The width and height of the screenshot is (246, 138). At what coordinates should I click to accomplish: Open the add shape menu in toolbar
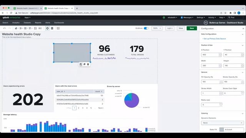point(31,28)
